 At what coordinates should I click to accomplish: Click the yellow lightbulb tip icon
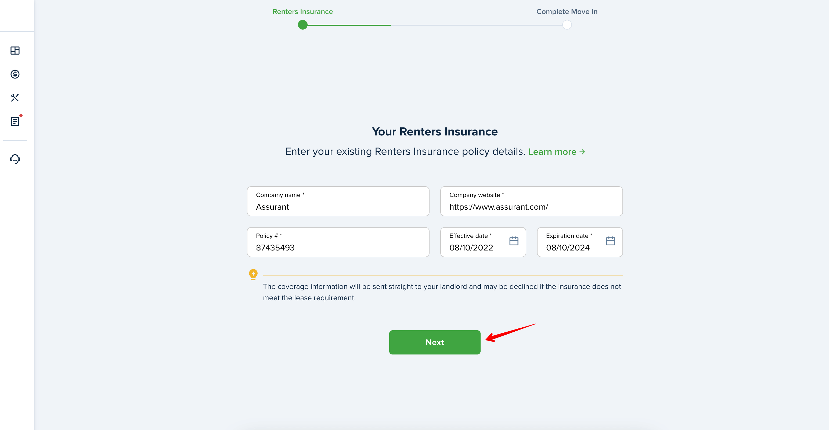point(253,275)
